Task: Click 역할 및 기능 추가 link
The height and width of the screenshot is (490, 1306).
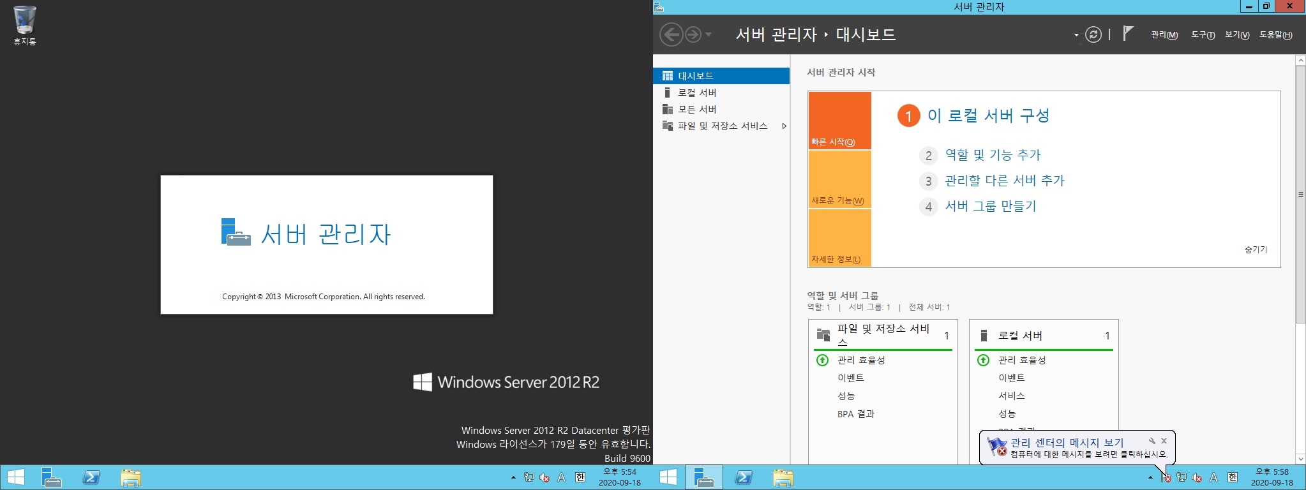Action: click(x=993, y=155)
